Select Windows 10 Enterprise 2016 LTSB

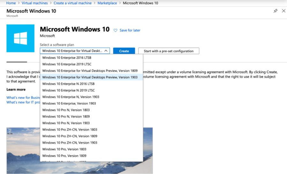(92, 58)
